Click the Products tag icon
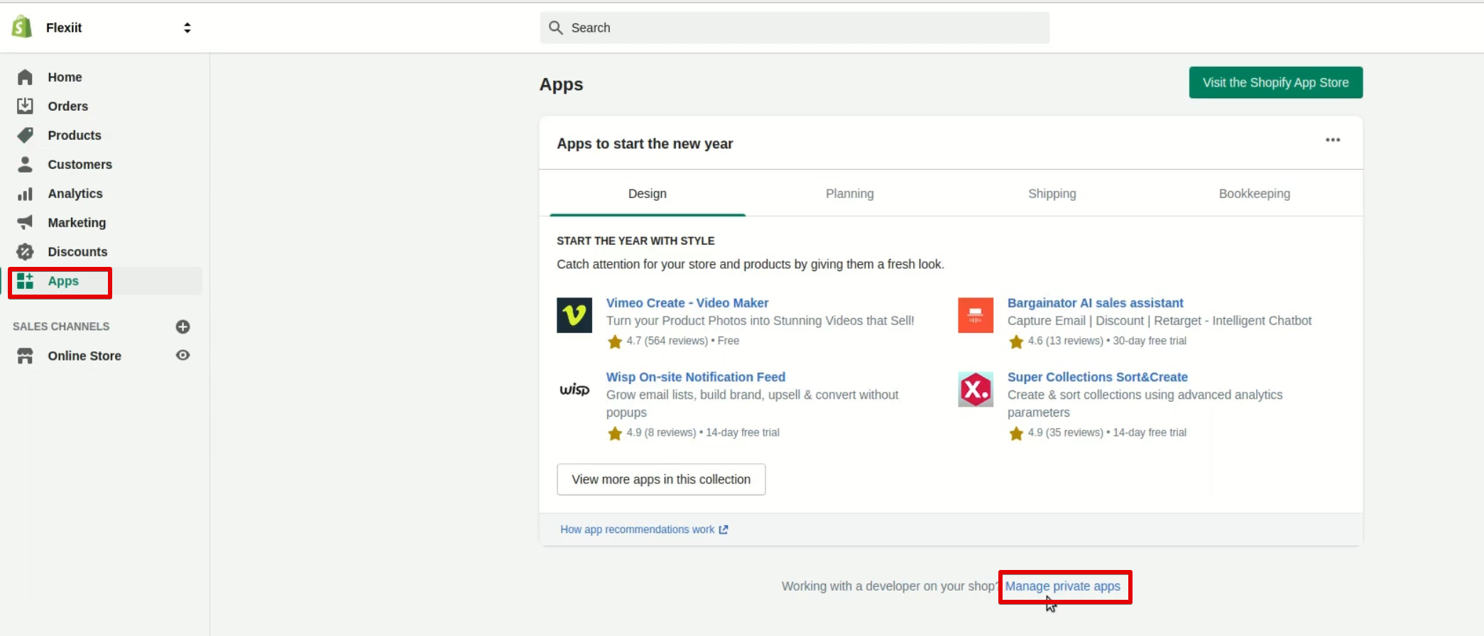Screen dimensions: 1484x636 [25, 135]
